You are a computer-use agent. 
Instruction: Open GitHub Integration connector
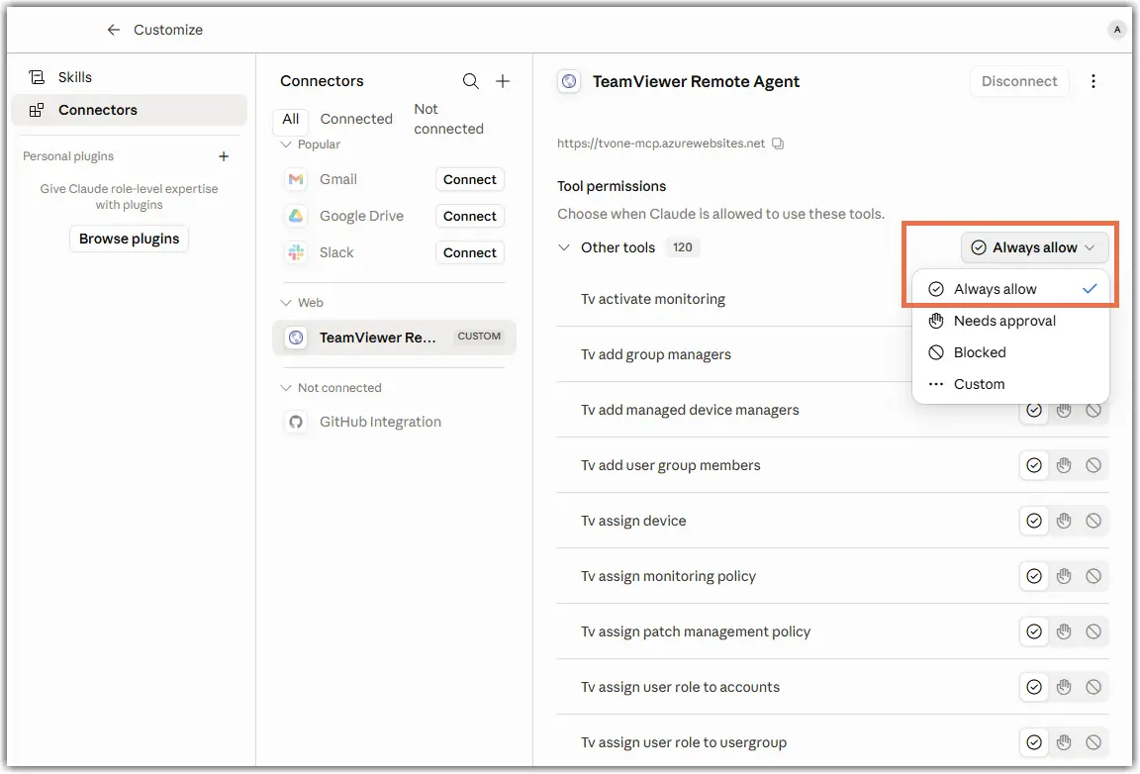click(394, 422)
